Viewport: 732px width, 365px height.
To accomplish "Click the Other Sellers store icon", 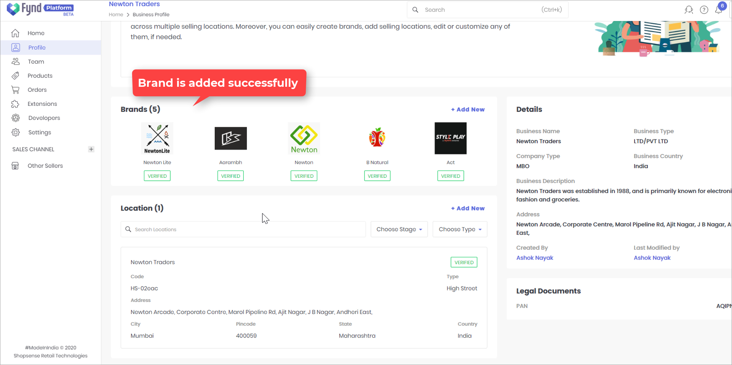I will click(x=15, y=166).
